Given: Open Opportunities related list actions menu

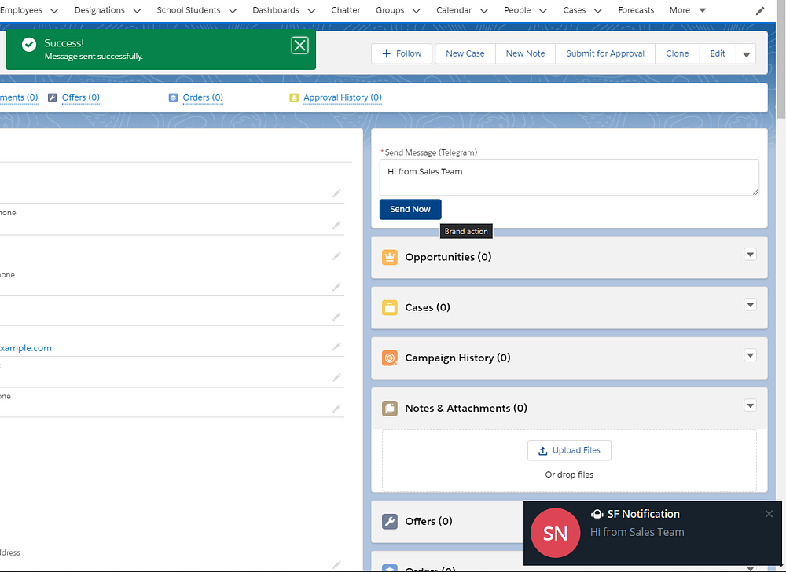Looking at the screenshot, I should [x=750, y=255].
